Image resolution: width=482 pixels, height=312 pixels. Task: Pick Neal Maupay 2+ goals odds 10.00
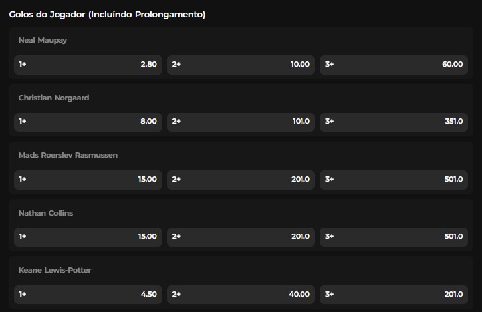[241, 65]
